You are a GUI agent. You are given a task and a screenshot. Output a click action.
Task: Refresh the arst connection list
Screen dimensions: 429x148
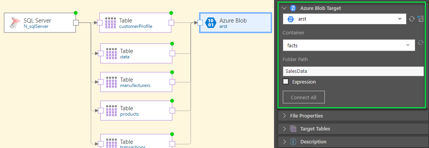[412, 19]
